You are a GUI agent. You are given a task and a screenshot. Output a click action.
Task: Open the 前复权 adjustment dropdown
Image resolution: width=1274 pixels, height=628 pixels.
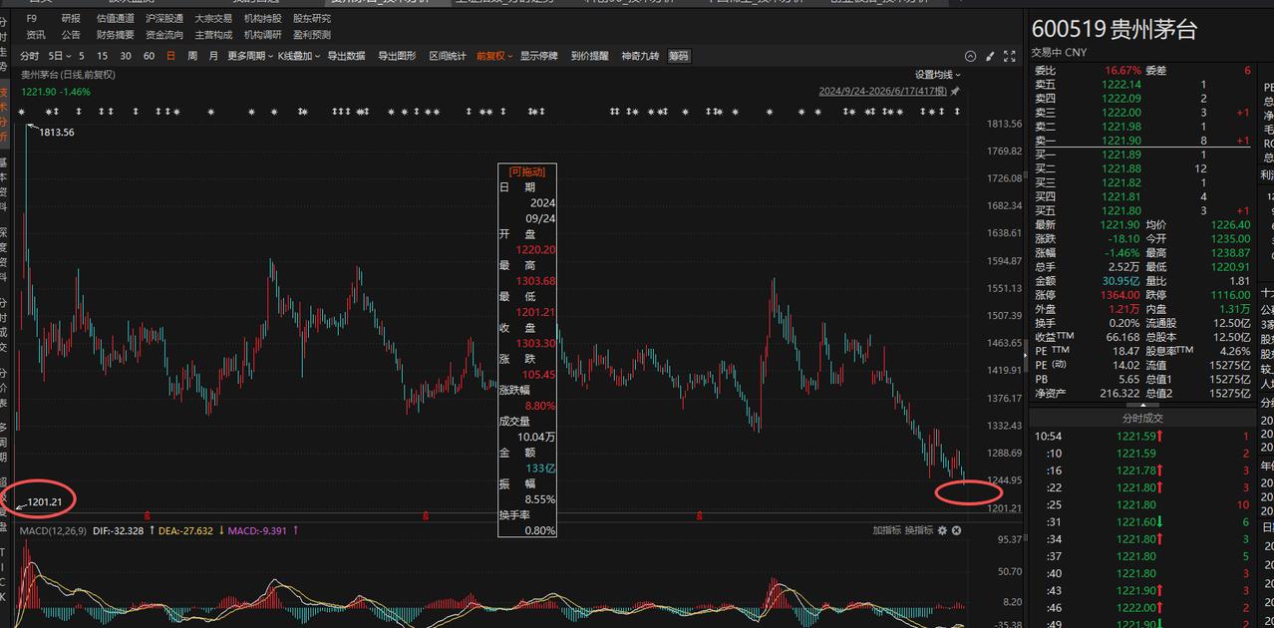click(x=493, y=56)
